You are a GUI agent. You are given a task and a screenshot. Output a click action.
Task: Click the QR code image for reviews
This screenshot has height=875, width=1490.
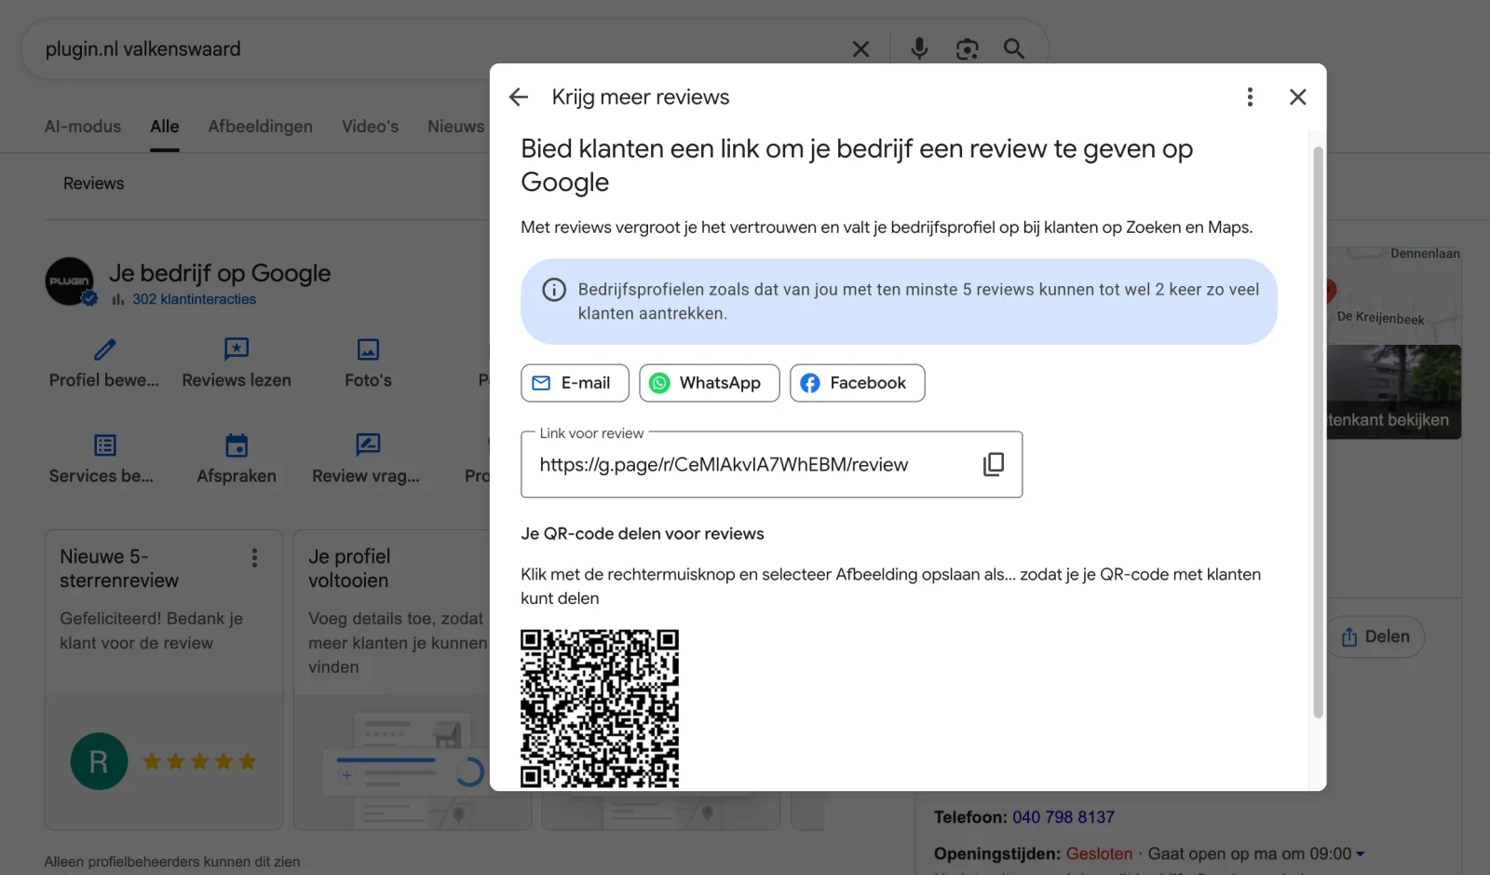(600, 708)
